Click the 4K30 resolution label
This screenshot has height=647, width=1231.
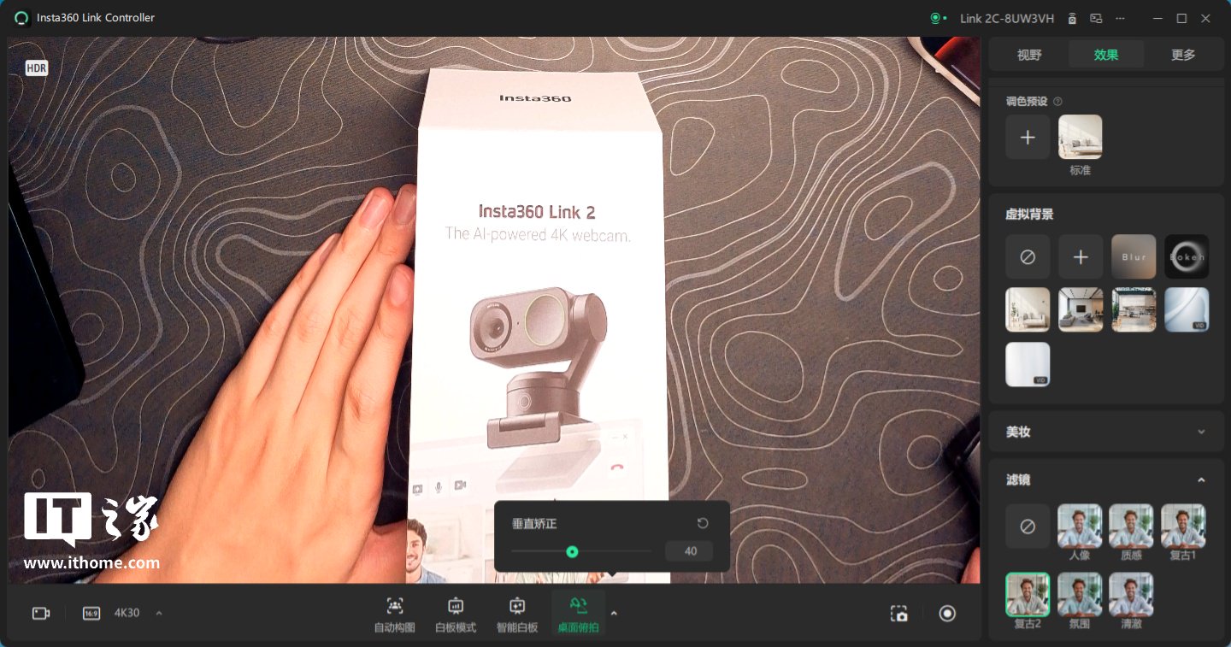(127, 613)
